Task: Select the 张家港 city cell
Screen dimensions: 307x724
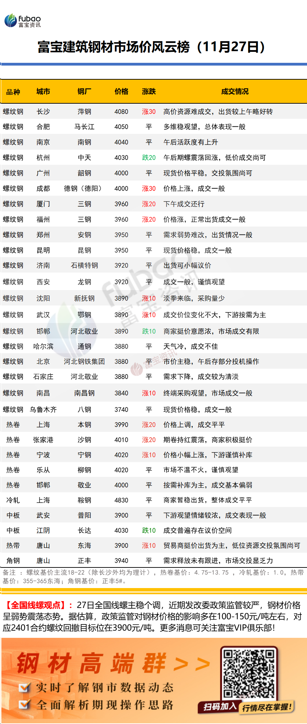Action: tap(43, 440)
